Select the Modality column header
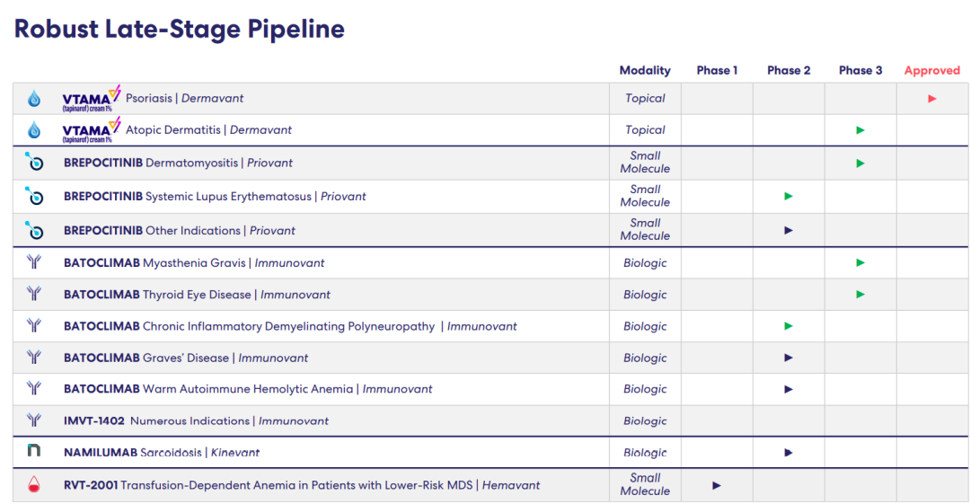This screenshot has height=504, width=970. [x=645, y=70]
